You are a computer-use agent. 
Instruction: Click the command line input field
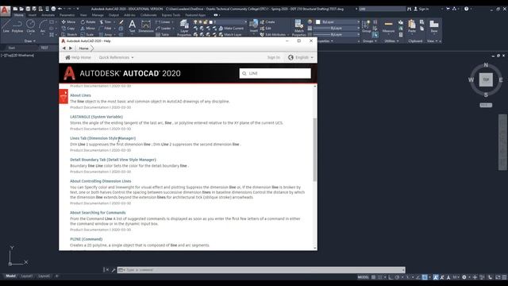point(261,270)
